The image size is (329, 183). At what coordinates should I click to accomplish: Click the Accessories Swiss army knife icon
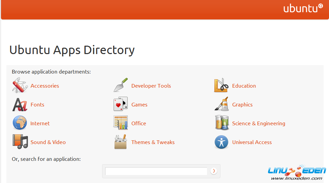click(20, 85)
